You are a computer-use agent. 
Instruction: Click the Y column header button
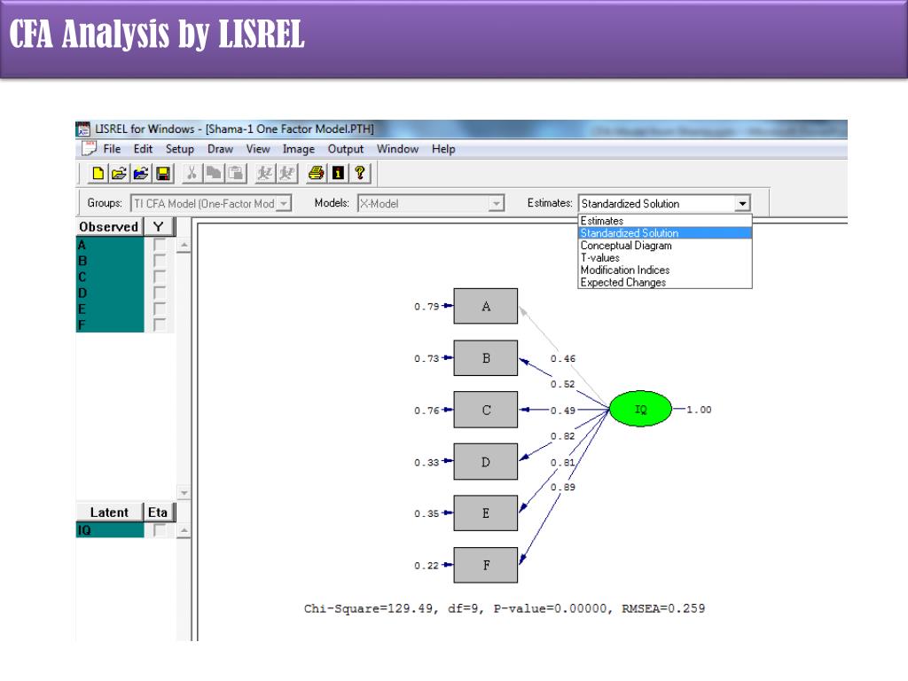click(160, 226)
